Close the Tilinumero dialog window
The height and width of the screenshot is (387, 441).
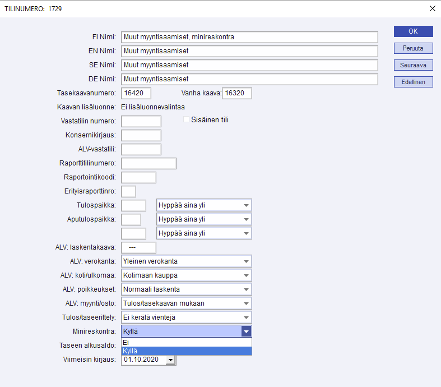coord(432,8)
